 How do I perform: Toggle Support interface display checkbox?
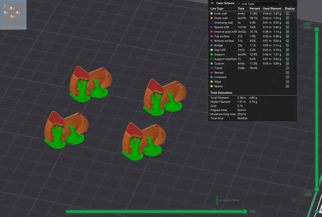(288, 59)
